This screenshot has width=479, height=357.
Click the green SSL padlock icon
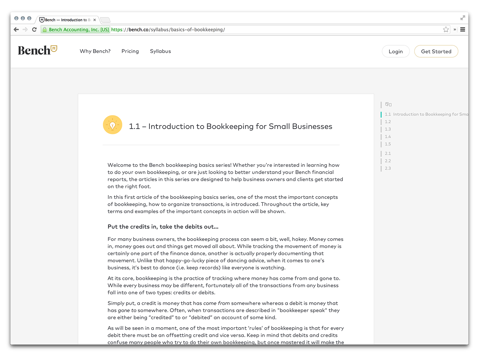point(45,29)
